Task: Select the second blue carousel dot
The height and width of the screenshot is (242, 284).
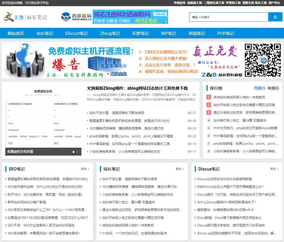Action: tap(77, 152)
